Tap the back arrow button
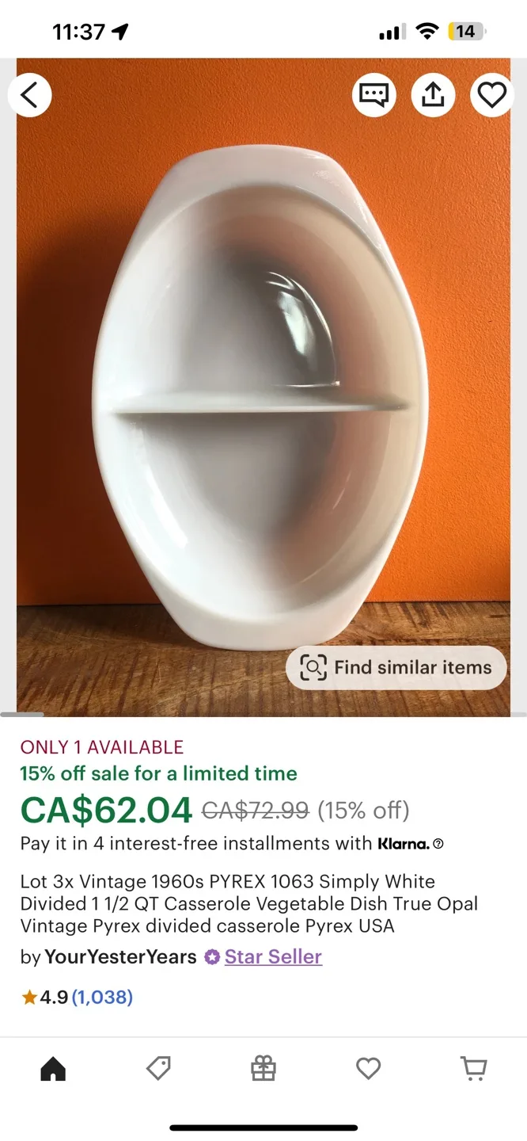Screen dimensions: 527x1141 pos(30,95)
